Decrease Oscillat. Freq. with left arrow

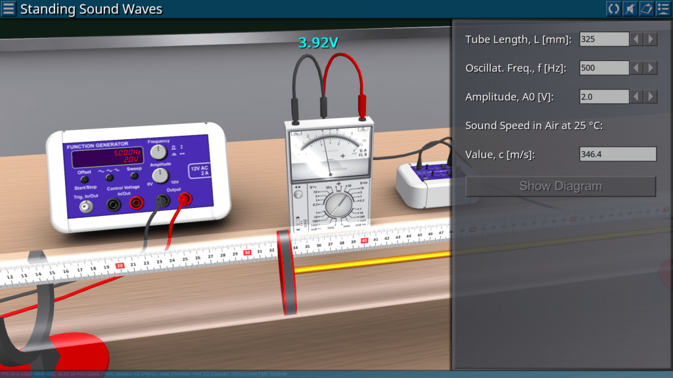637,68
